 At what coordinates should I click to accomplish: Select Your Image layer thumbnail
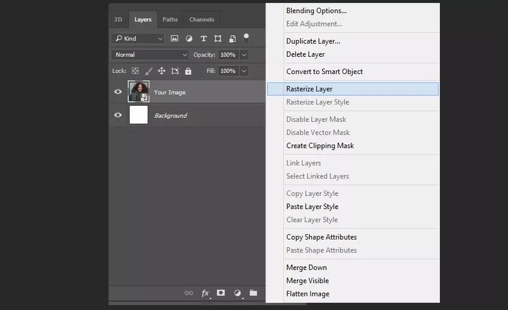coord(139,91)
